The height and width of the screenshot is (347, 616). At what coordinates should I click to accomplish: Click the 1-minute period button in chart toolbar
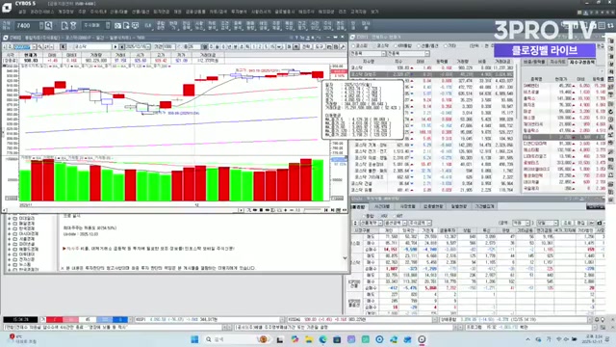(x=254, y=47)
